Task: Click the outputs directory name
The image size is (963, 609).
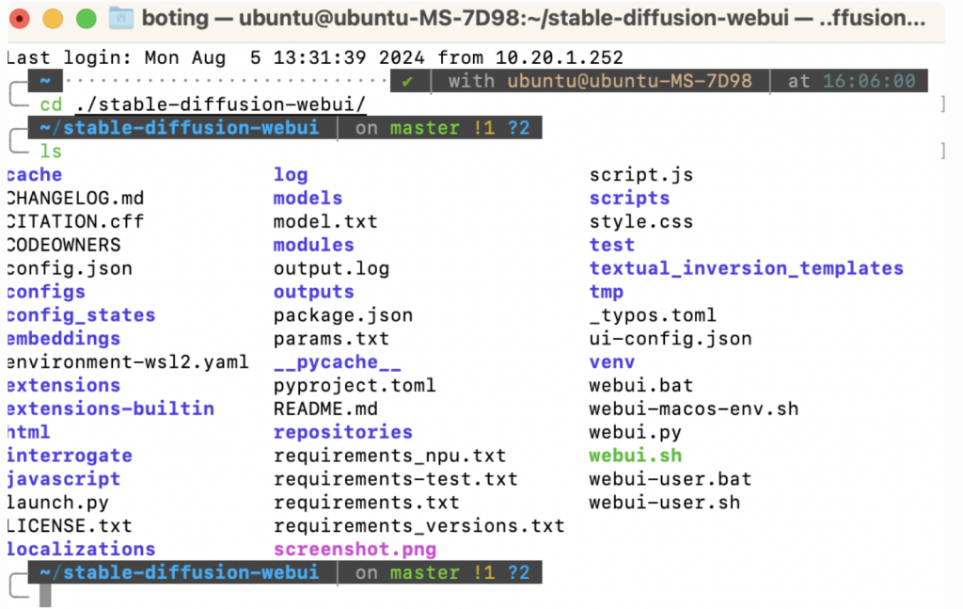Action: [x=314, y=292]
